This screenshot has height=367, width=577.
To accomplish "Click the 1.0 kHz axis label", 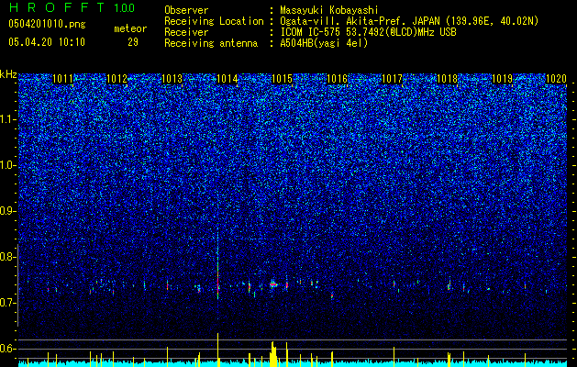I will [x=8, y=165].
